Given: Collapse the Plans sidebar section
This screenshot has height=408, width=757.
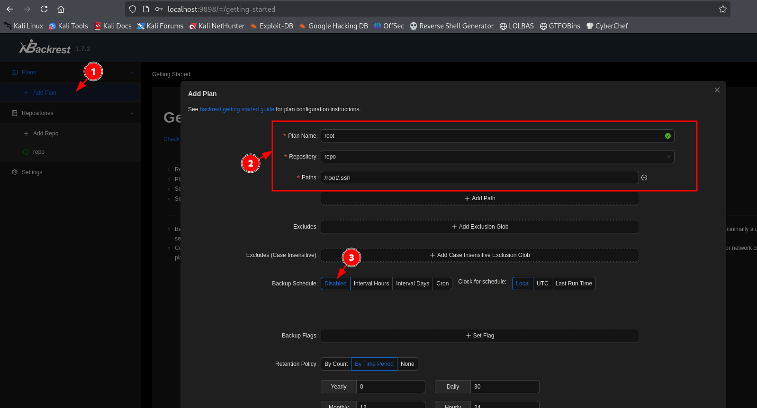Looking at the screenshot, I should (132, 72).
